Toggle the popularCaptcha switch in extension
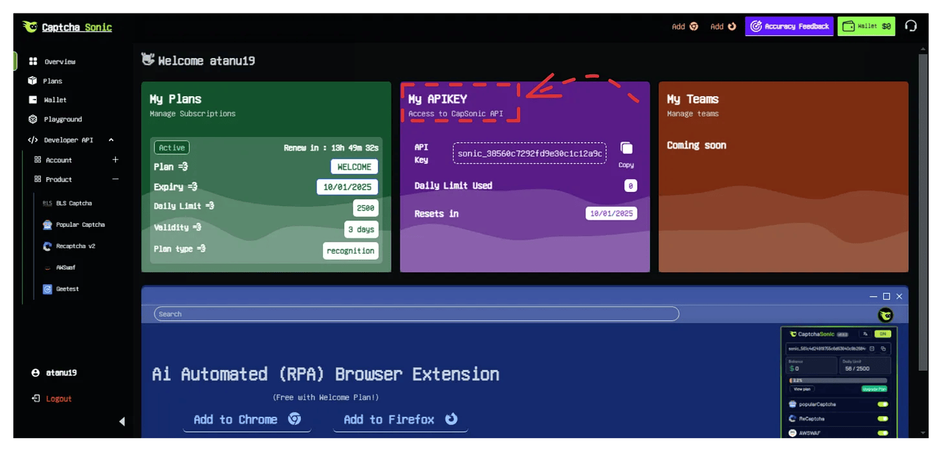Screen dimensions: 942x451 pos(882,404)
